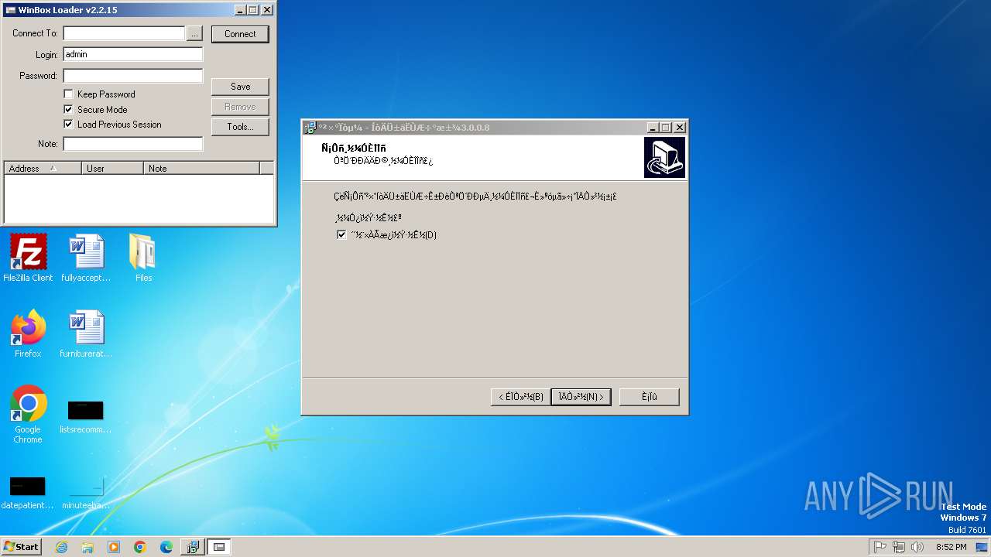
Task: Open Action Center flag tray icon
Action: coord(880,547)
